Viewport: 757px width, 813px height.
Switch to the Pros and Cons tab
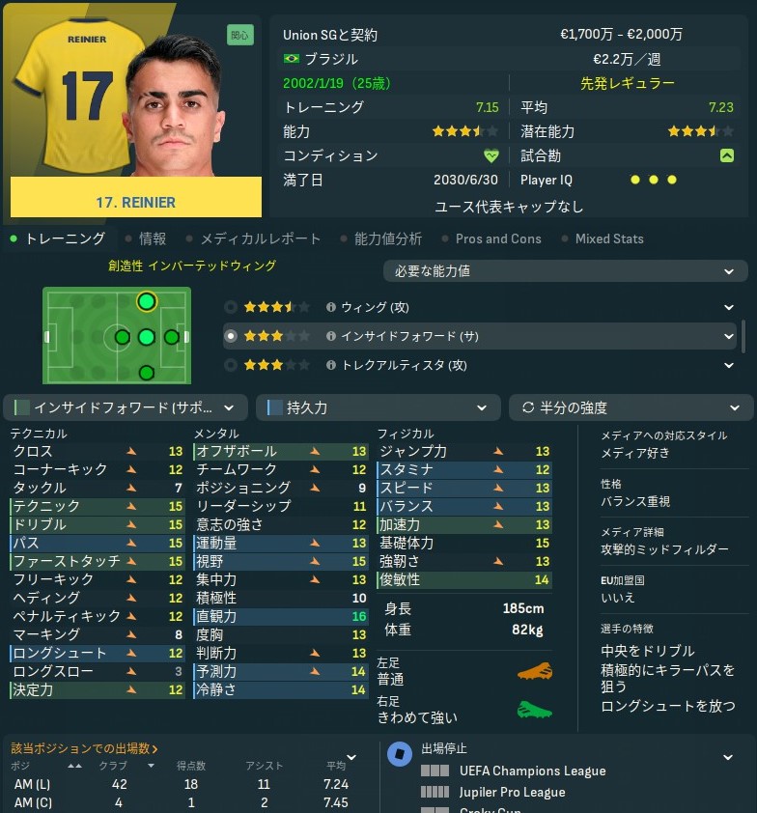pyautogui.click(x=498, y=239)
